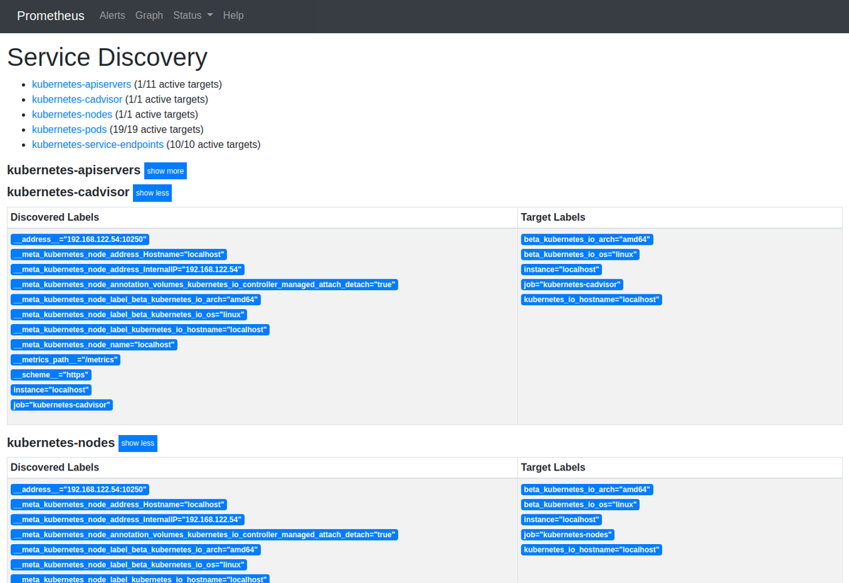This screenshot has height=583, width=849.
Task: Select beta_kubernetes_io_arch in nodes Target Labels
Action: [x=587, y=490]
